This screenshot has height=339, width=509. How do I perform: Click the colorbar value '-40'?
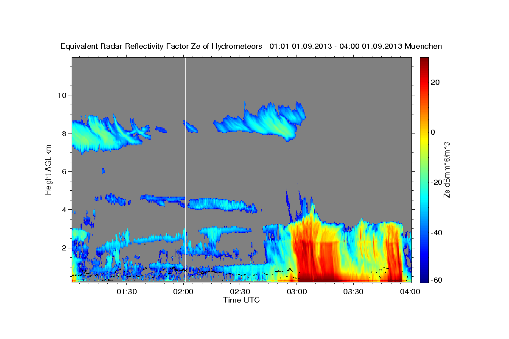[x=436, y=232]
